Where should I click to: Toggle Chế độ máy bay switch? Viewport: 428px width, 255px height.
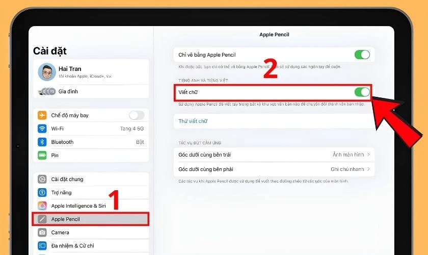click(x=137, y=115)
